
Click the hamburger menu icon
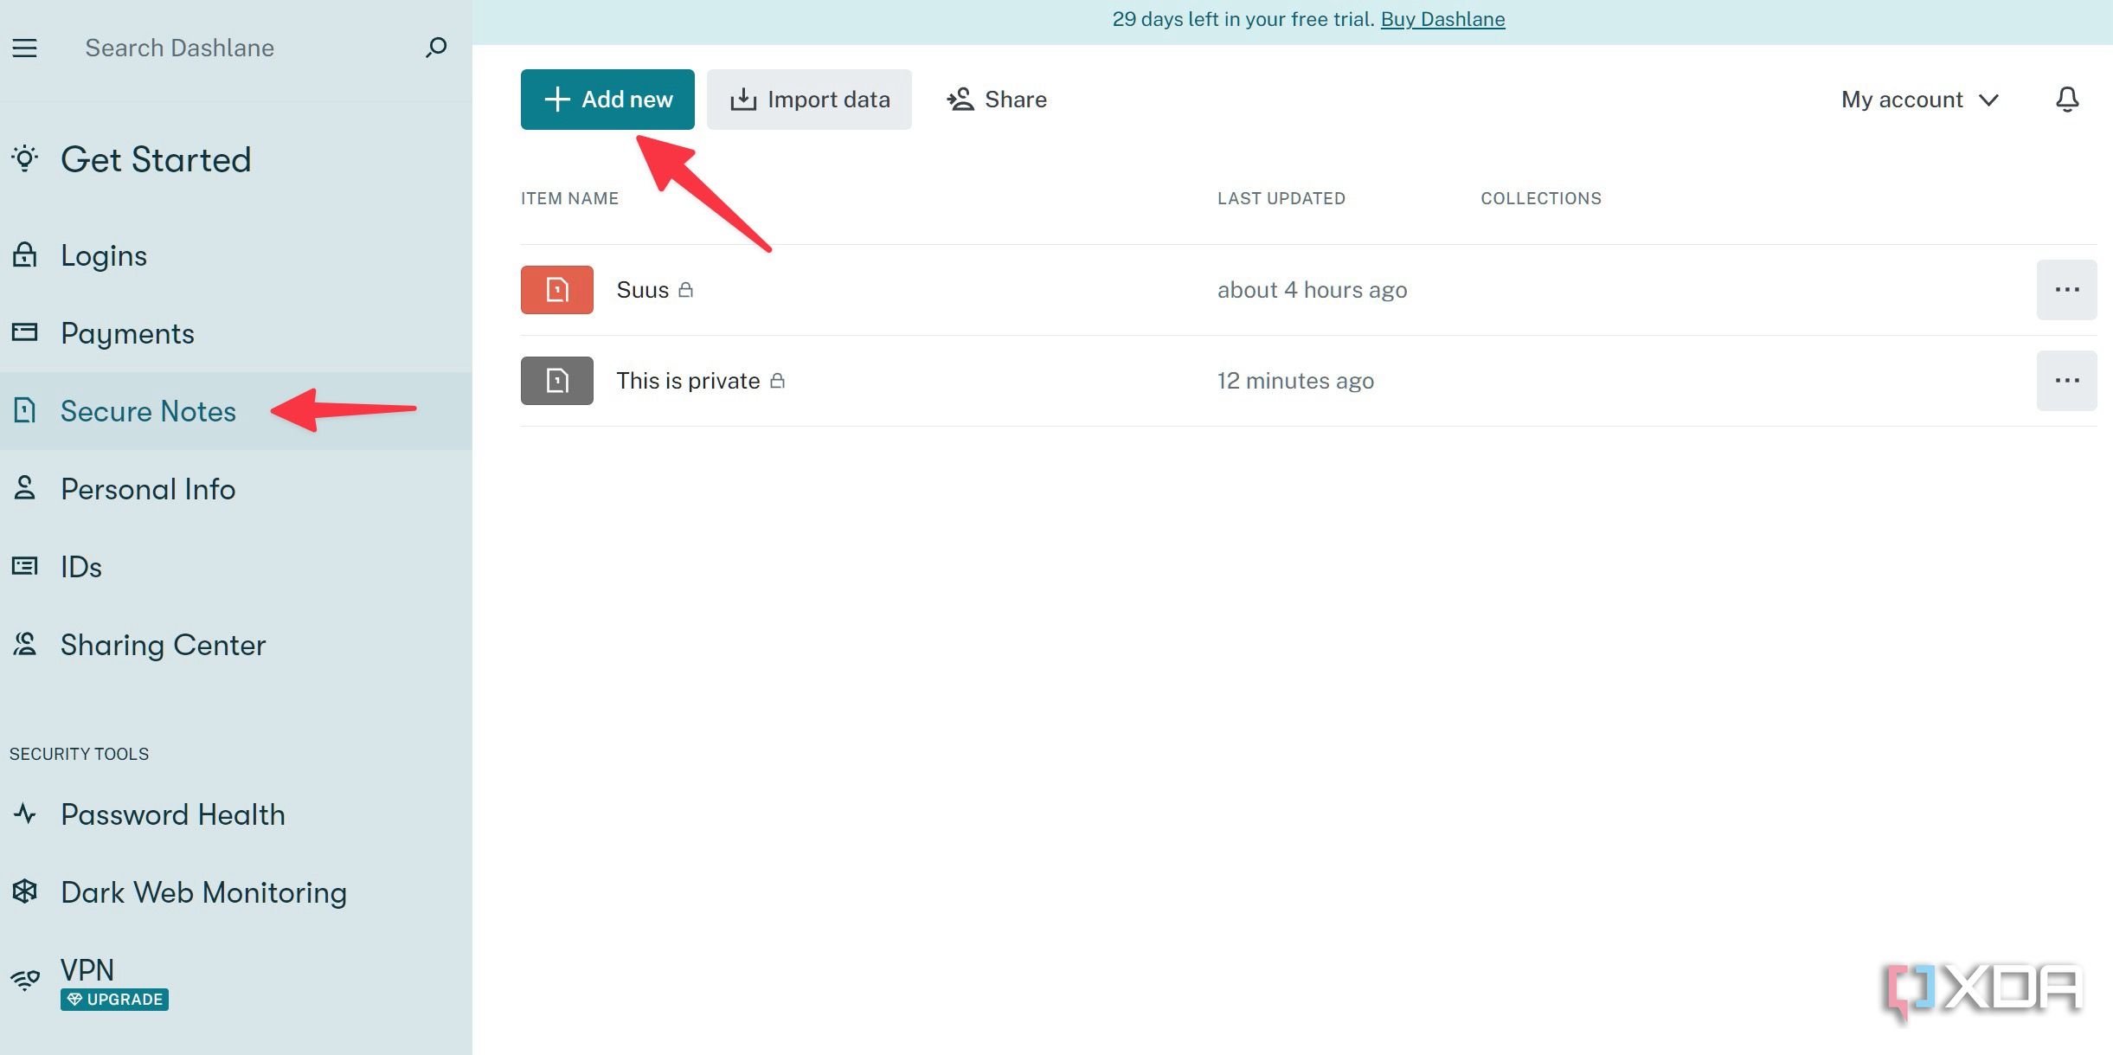24,48
